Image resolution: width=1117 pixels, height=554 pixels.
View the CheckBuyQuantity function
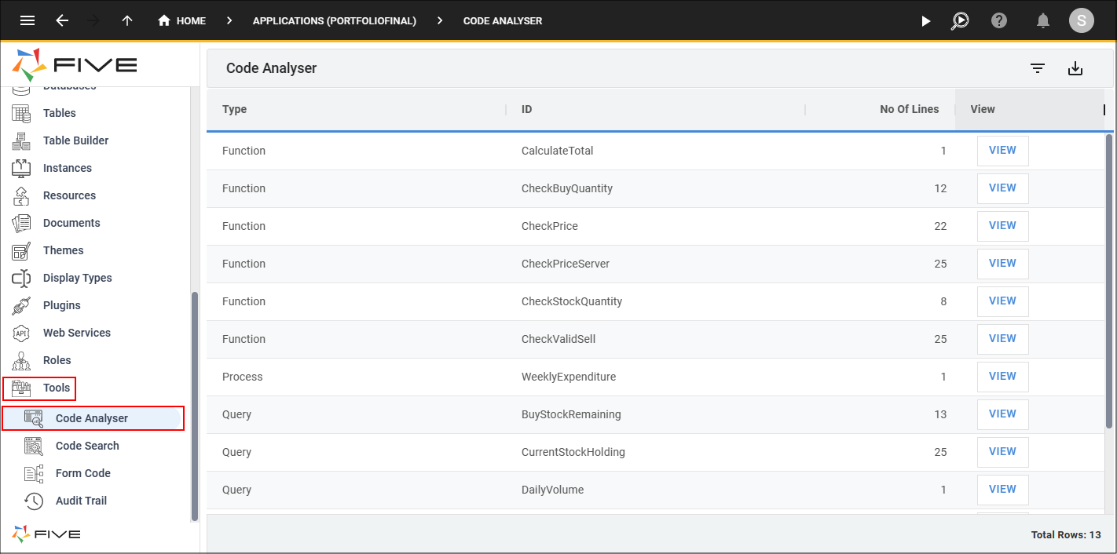click(x=1002, y=188)
